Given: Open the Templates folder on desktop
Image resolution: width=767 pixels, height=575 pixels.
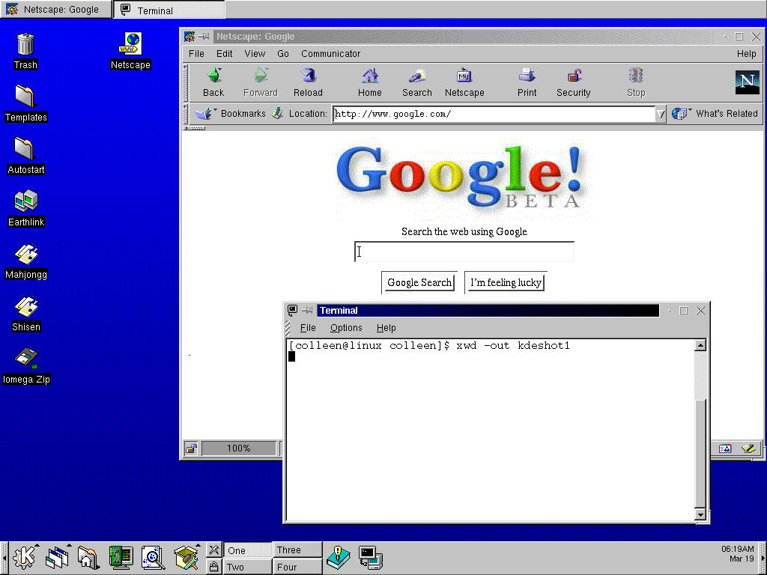Looking at the screenshot, I should 26,103.
